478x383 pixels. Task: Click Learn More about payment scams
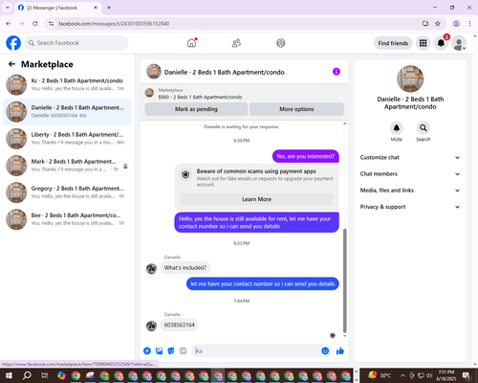point(256,199)
